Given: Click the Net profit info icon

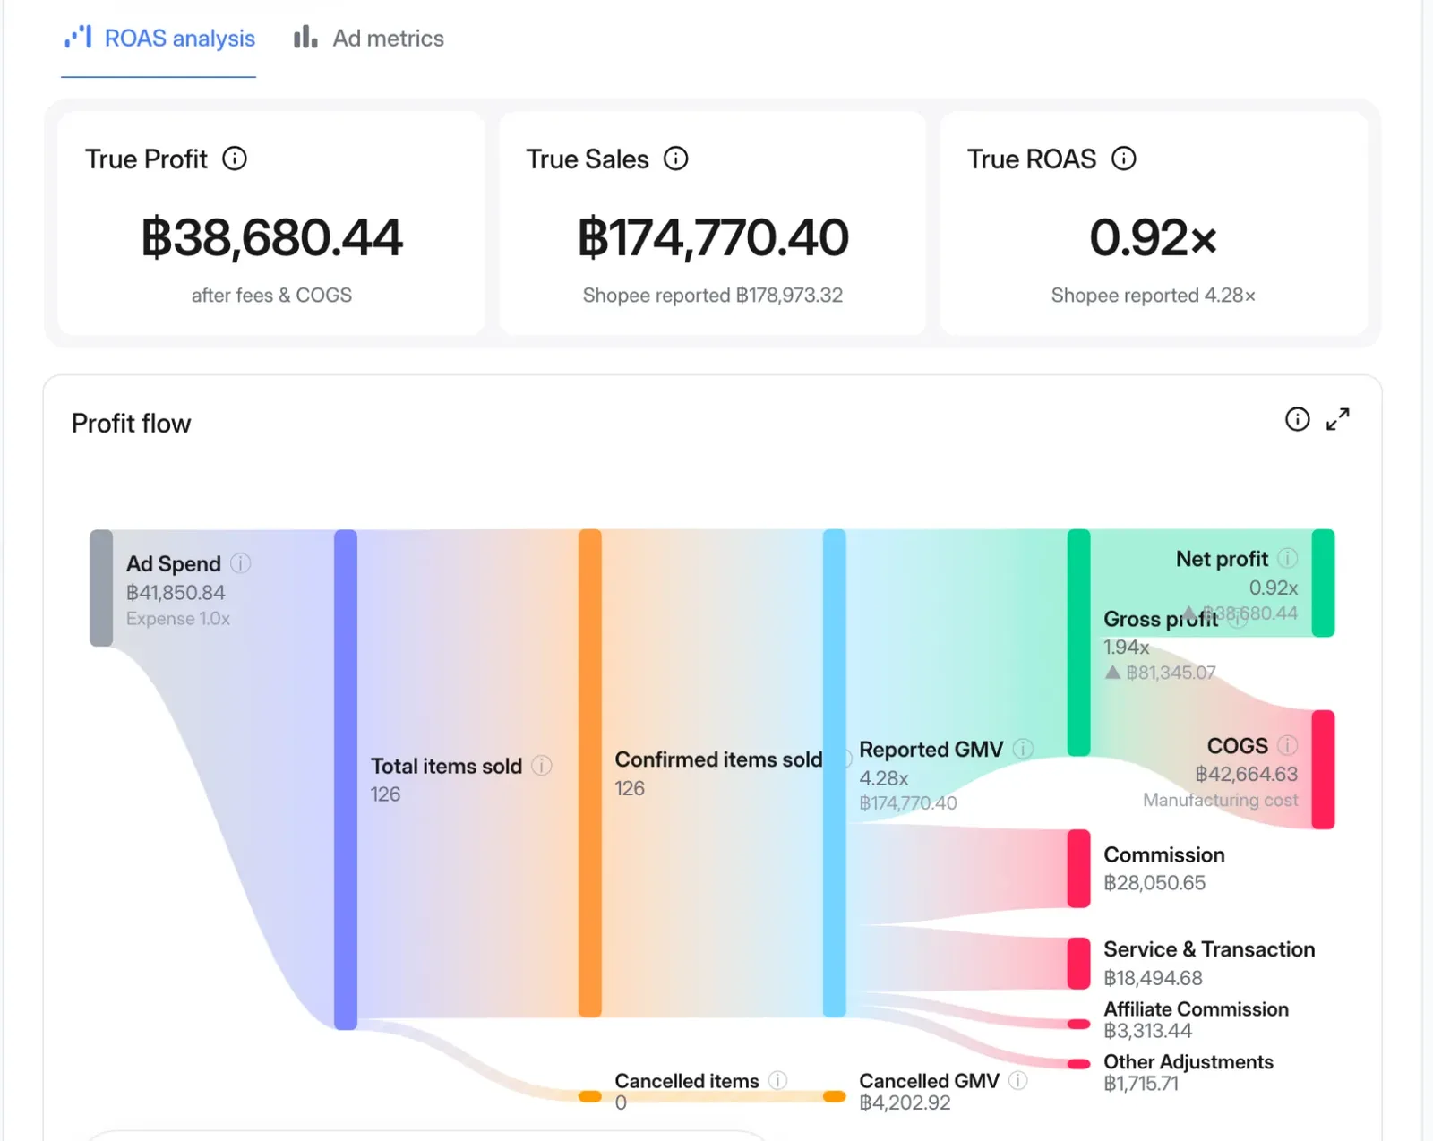Looking at the screenshot, I should click(1287, 559).
